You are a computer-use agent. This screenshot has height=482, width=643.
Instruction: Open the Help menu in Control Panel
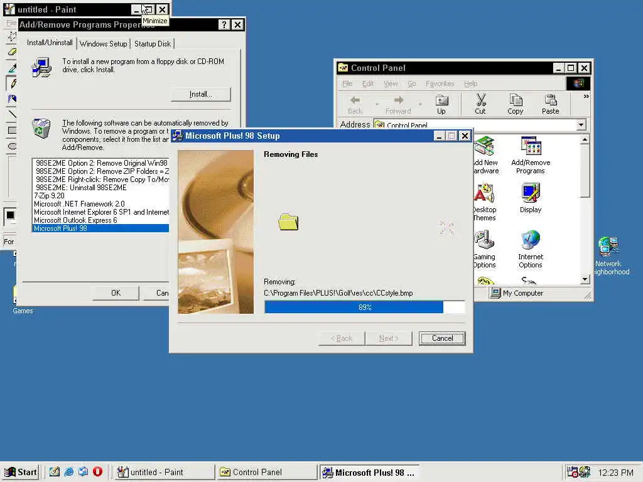(471, 83)
